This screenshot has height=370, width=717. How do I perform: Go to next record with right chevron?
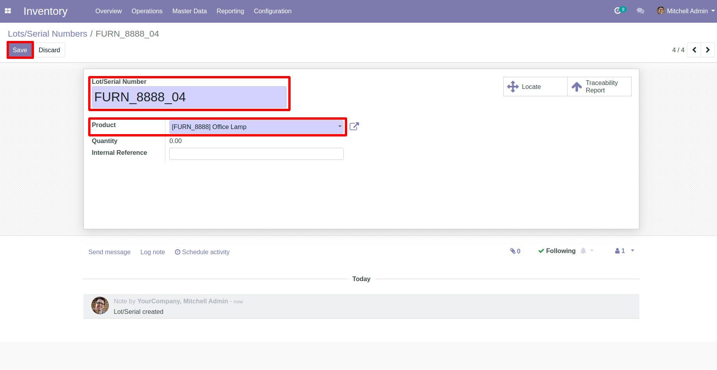pyautogui.click(x=708, y=50)
